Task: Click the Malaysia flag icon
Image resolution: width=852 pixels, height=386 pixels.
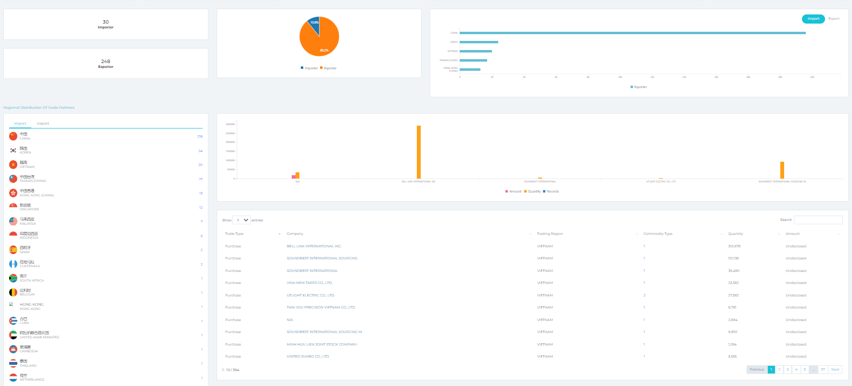Action: 13,221
